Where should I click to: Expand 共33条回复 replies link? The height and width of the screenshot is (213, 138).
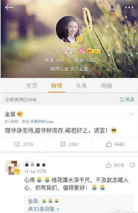tap(44, 209)
